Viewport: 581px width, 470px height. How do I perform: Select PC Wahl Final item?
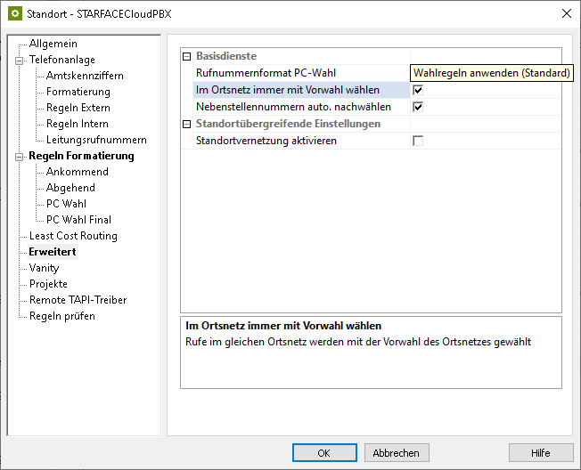pos(78,220)
